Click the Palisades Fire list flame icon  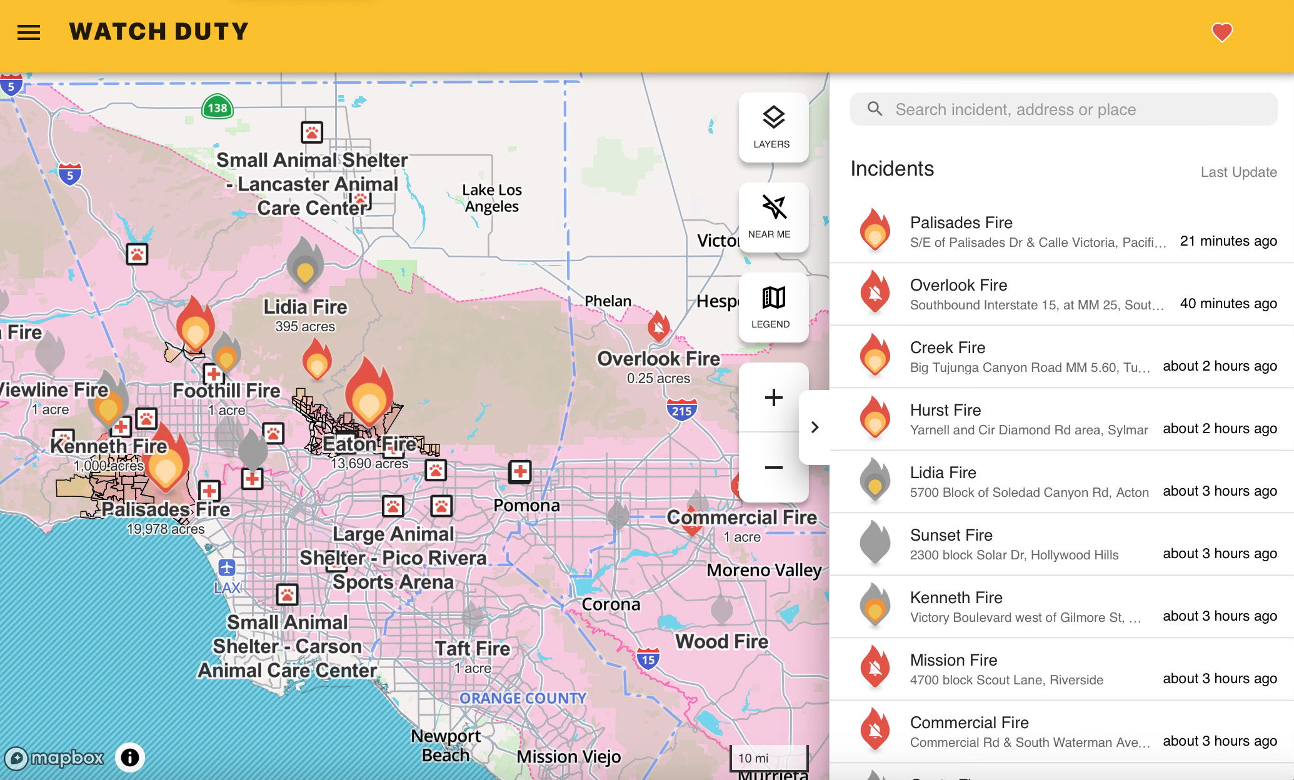[x=875, y=230]
